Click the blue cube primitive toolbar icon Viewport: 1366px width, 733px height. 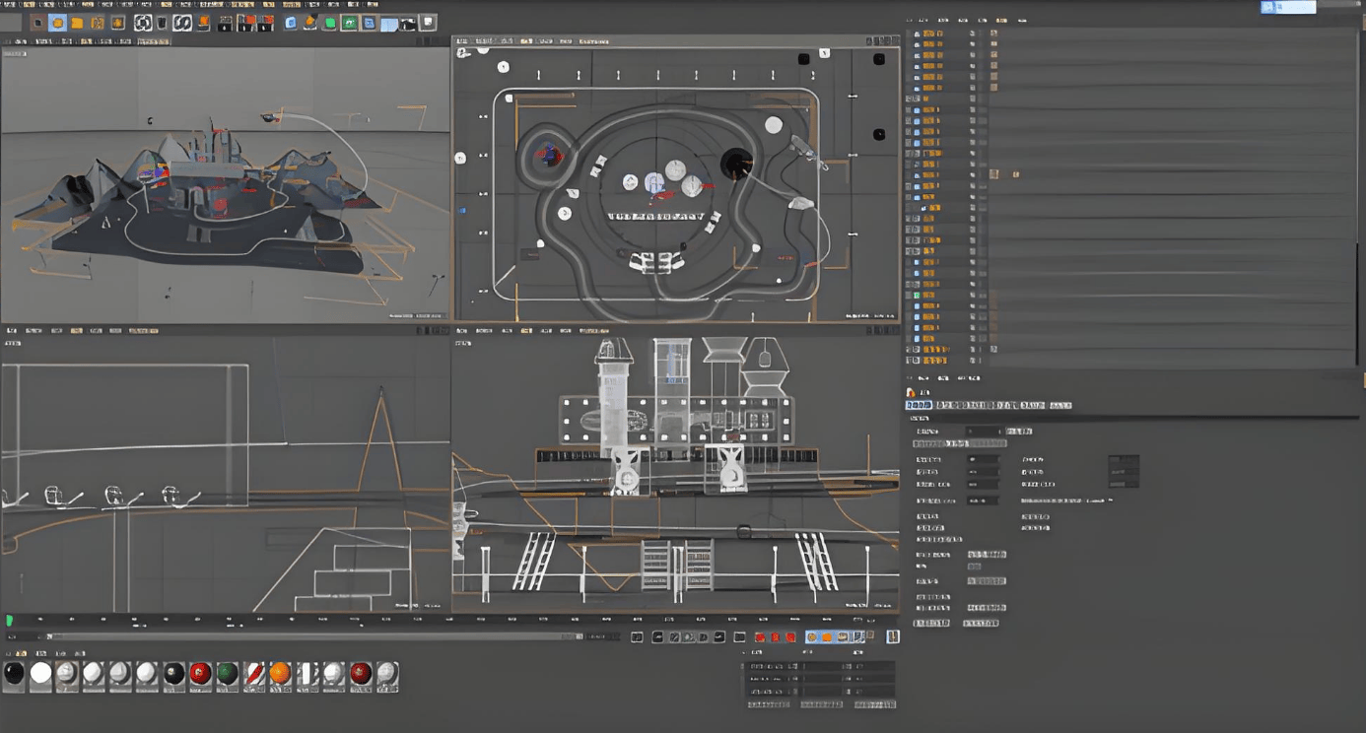pos(291,23)
